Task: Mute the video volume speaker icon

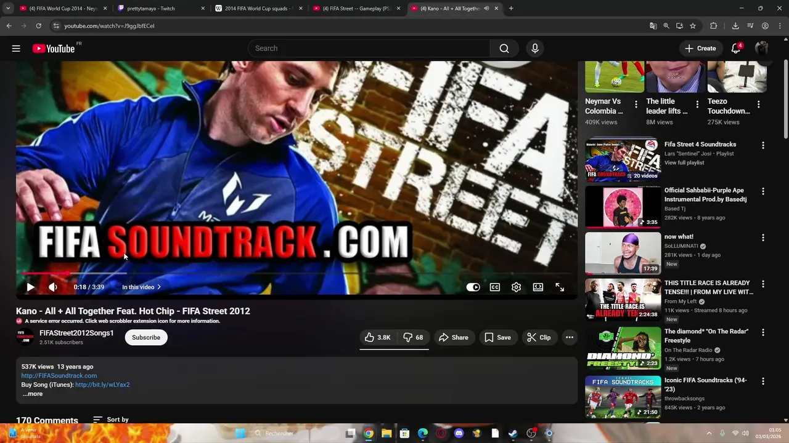Action: [53, 287]
